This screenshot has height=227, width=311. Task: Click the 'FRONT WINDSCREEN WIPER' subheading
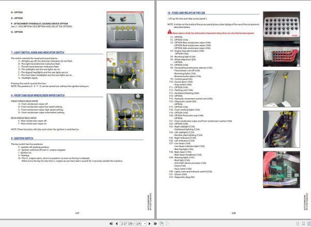coord(24,101)
